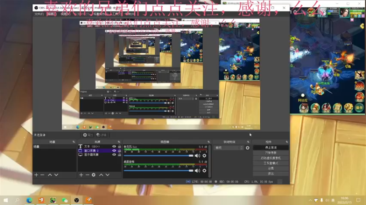Open the 文件(F) menu

point(39,14)
